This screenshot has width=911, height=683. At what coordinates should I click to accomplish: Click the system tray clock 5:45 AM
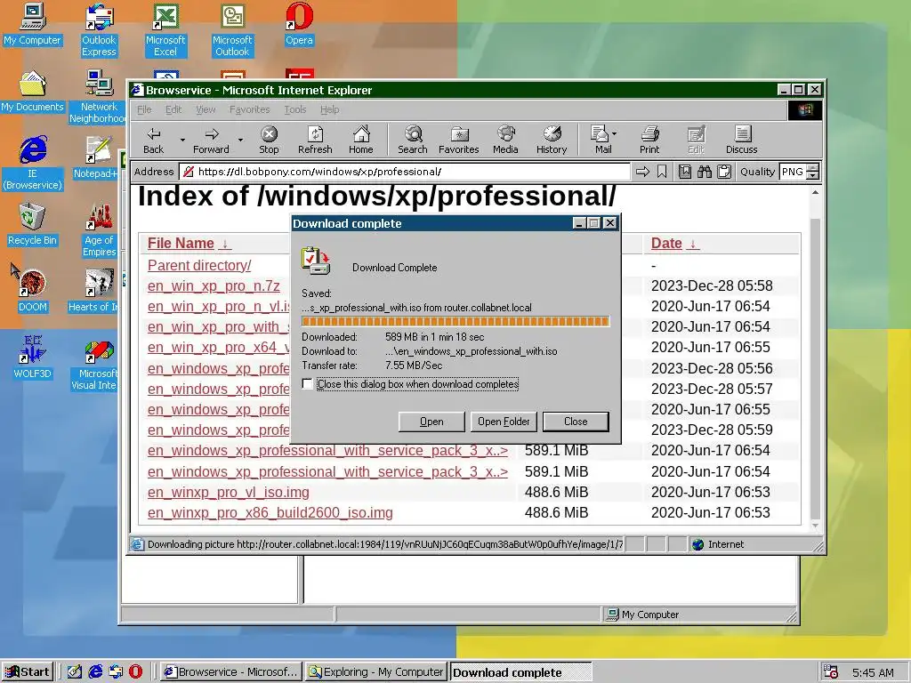[x=873, y=672]
